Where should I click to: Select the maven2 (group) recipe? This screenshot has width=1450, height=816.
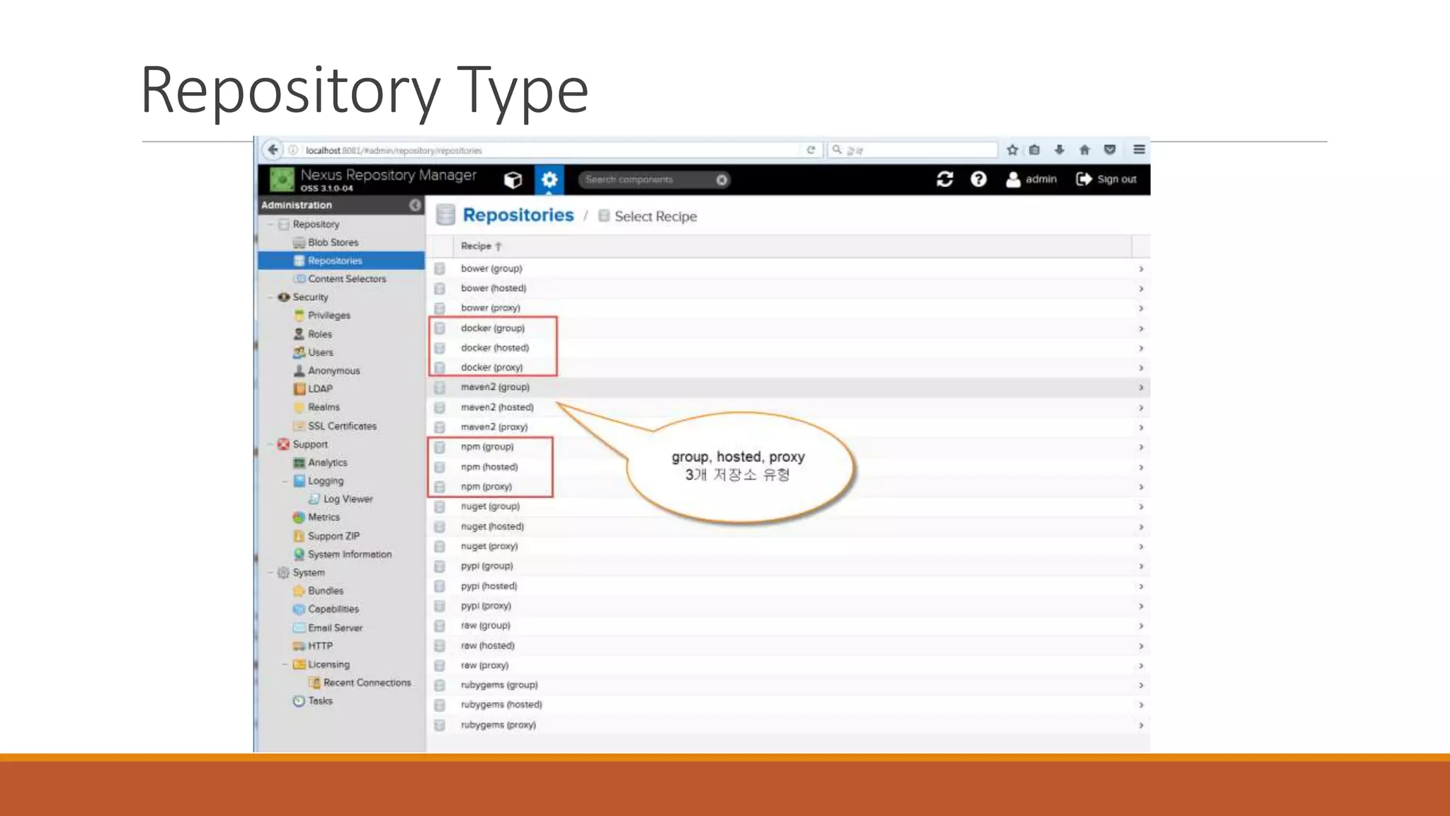(x=788, y=387)
